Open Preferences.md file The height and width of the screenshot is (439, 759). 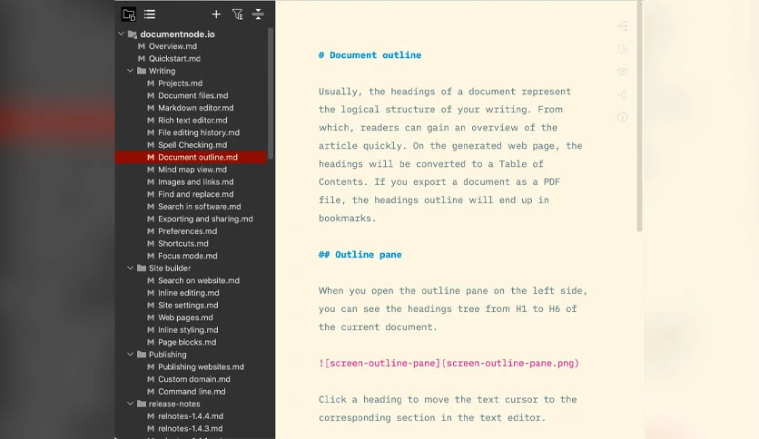[x=187, y=231]
